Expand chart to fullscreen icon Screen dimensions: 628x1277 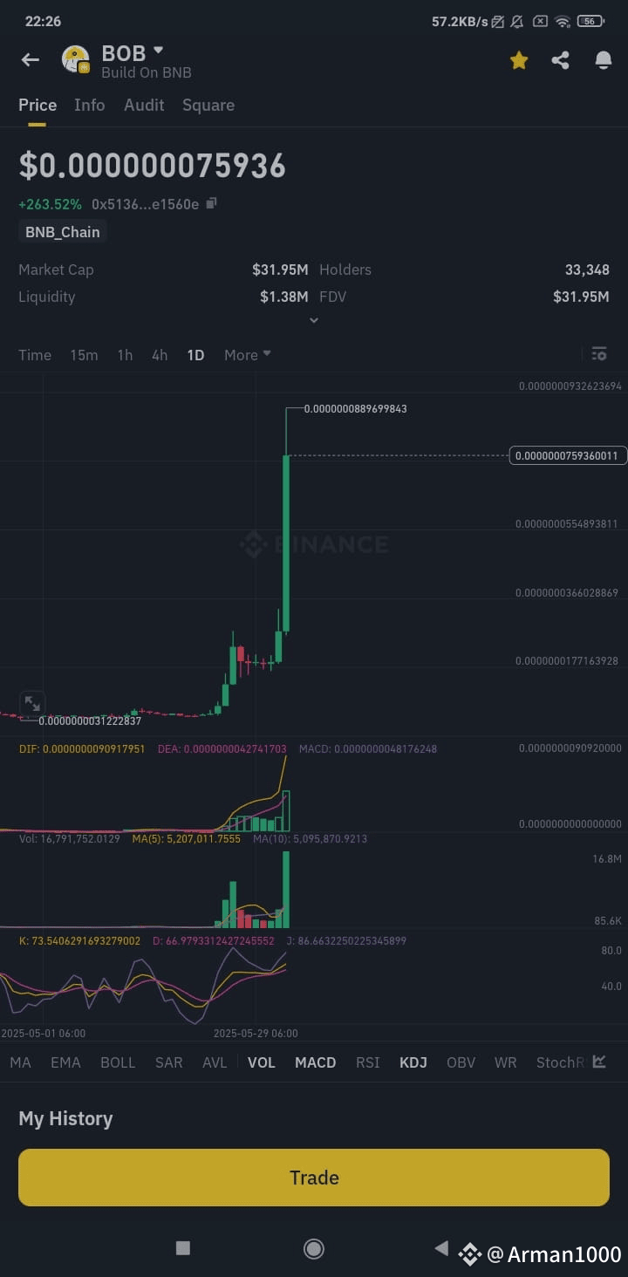(x=32, y=703)
